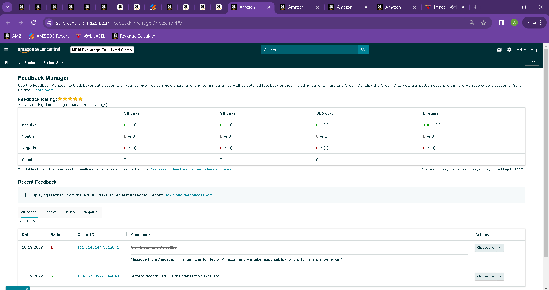Click the amazon seller central logo

click(39, 50)
